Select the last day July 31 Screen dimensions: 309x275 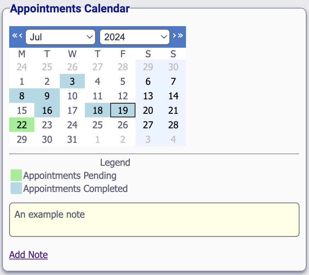pyautogui.click(x=72, y=139)
